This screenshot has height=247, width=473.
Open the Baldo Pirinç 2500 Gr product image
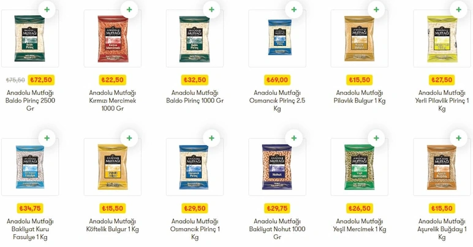[30, 38]
